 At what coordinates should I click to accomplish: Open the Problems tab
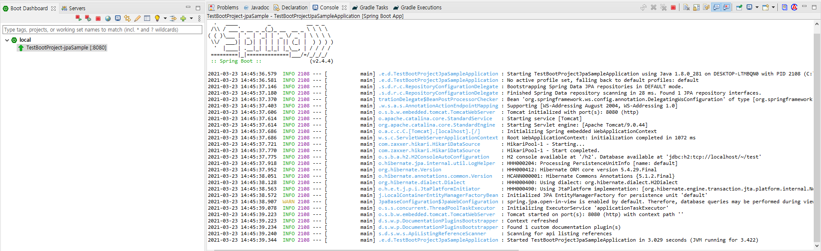pyautogui.click(x=224, y=7)
